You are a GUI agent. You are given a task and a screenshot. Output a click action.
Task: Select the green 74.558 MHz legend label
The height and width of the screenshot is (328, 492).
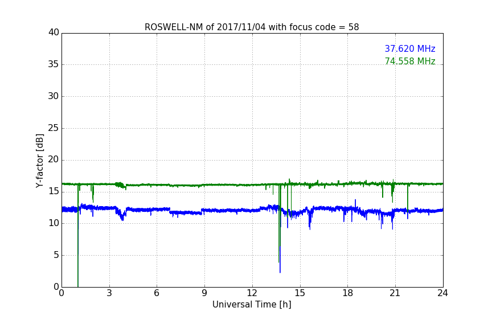(410, 61)
